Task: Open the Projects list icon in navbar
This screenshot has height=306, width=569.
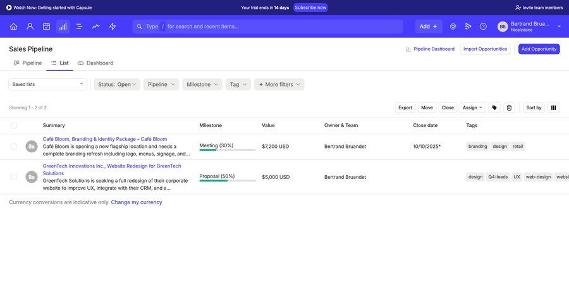Action: (x=79, y=27)
